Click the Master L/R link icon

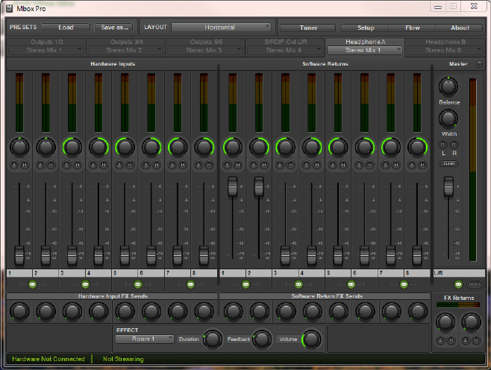[458, 284]
